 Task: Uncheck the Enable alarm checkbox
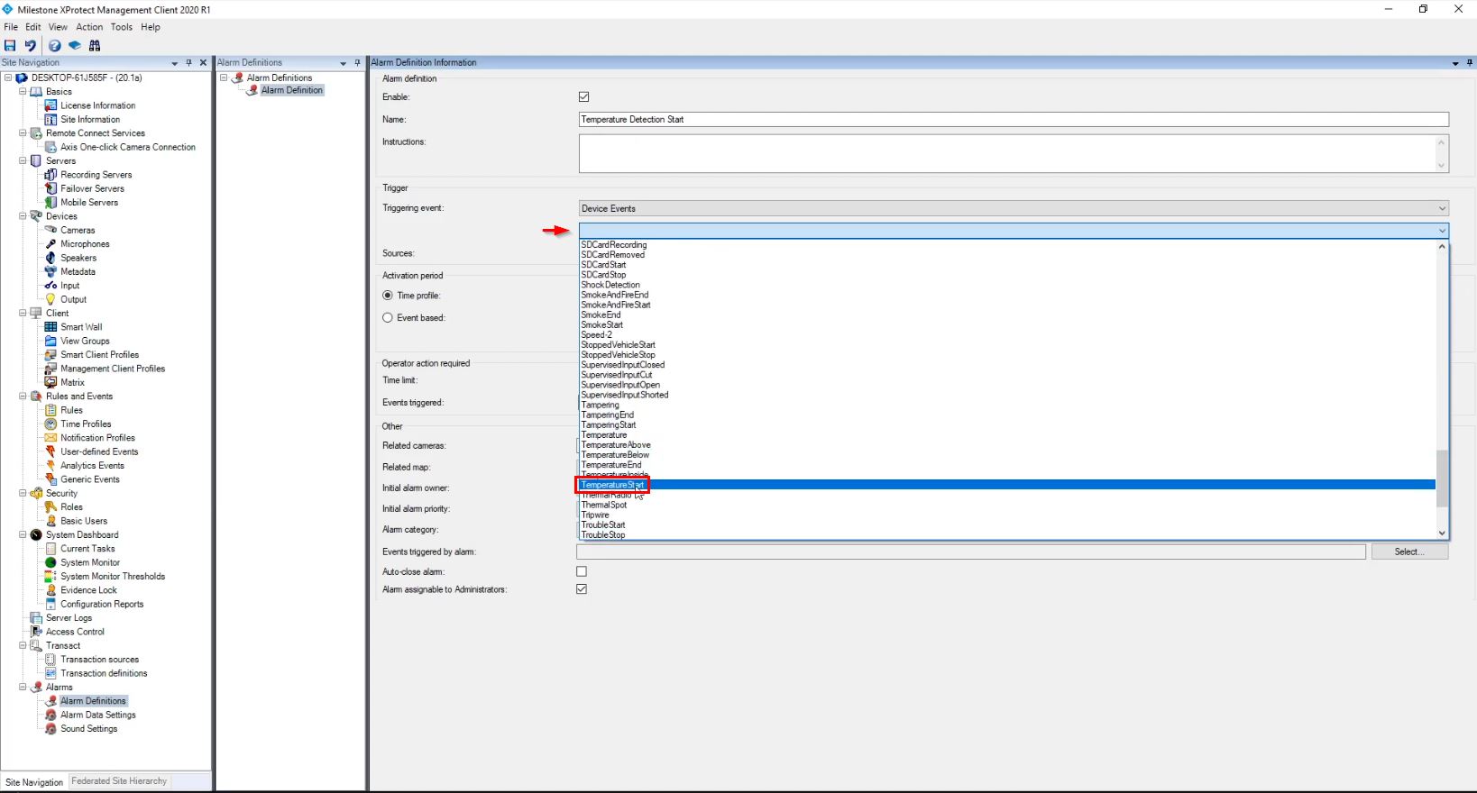click(583, 97)
